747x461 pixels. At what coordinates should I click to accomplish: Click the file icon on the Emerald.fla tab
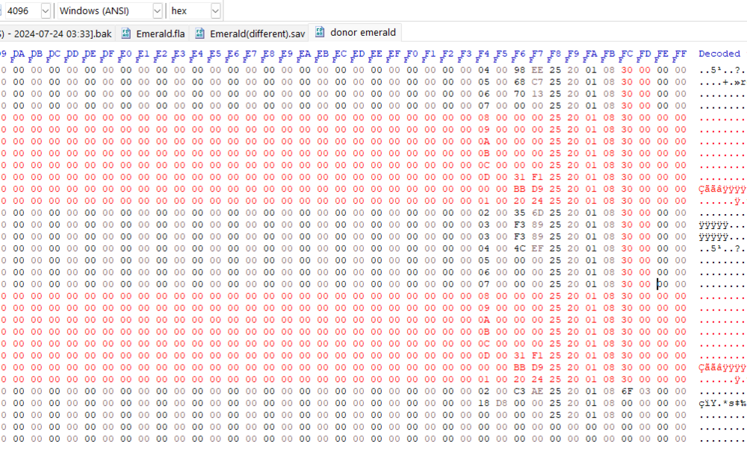pyautogui.click(x=125, y=34)
